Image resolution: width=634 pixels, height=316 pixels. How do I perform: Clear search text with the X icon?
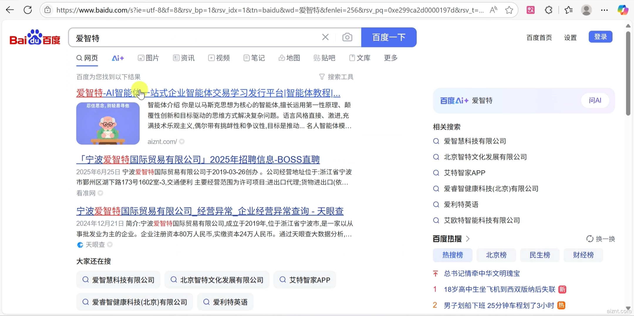pos(325,37)
